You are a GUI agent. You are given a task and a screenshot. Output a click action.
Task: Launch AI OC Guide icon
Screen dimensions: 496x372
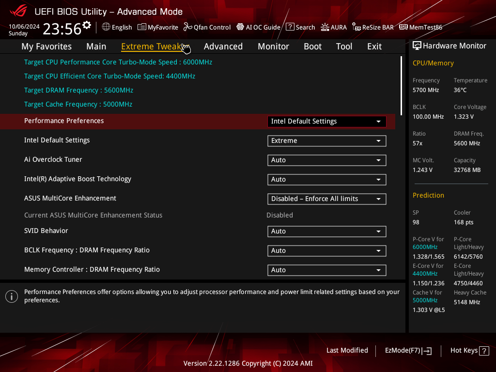click(x=240, y=27)
